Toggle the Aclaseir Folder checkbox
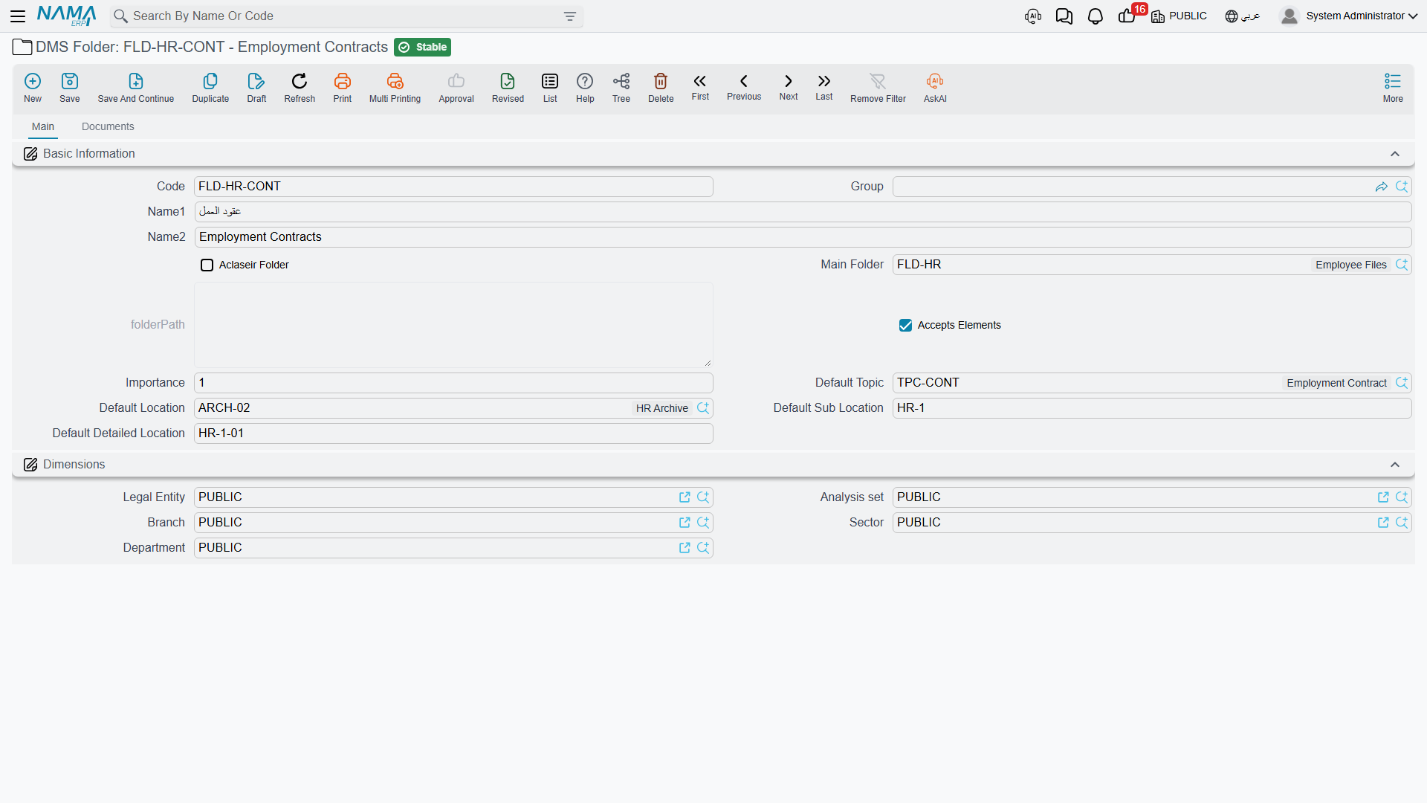 [x=207, y=265]
